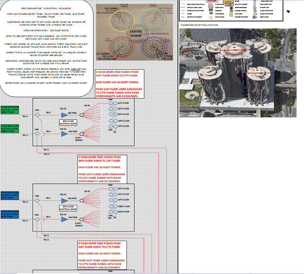Click the yellow rectangle swatch in the legend
304x274 pixels.
point(231,14)
